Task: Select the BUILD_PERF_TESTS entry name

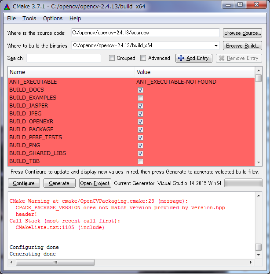Action: (x=36, y=137)
